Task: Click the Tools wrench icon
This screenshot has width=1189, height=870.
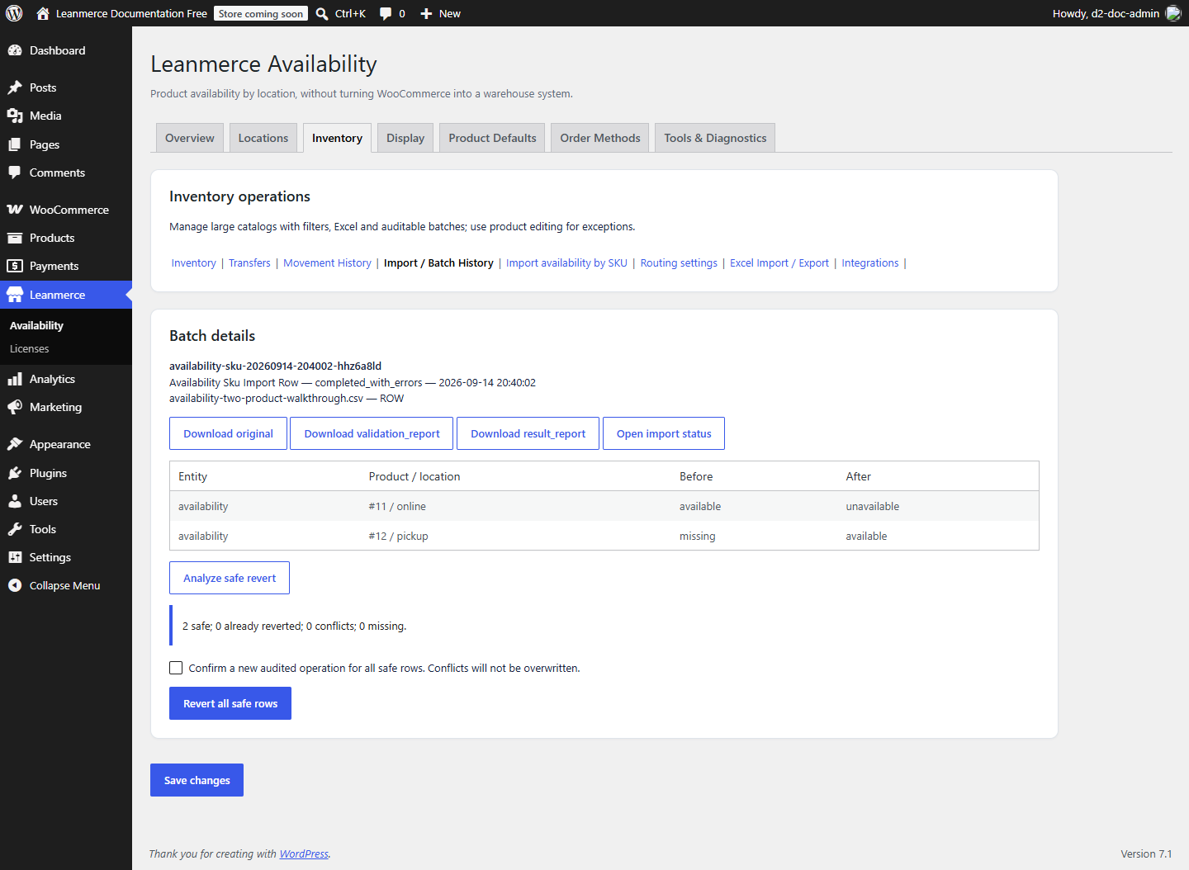Action: 15,529
